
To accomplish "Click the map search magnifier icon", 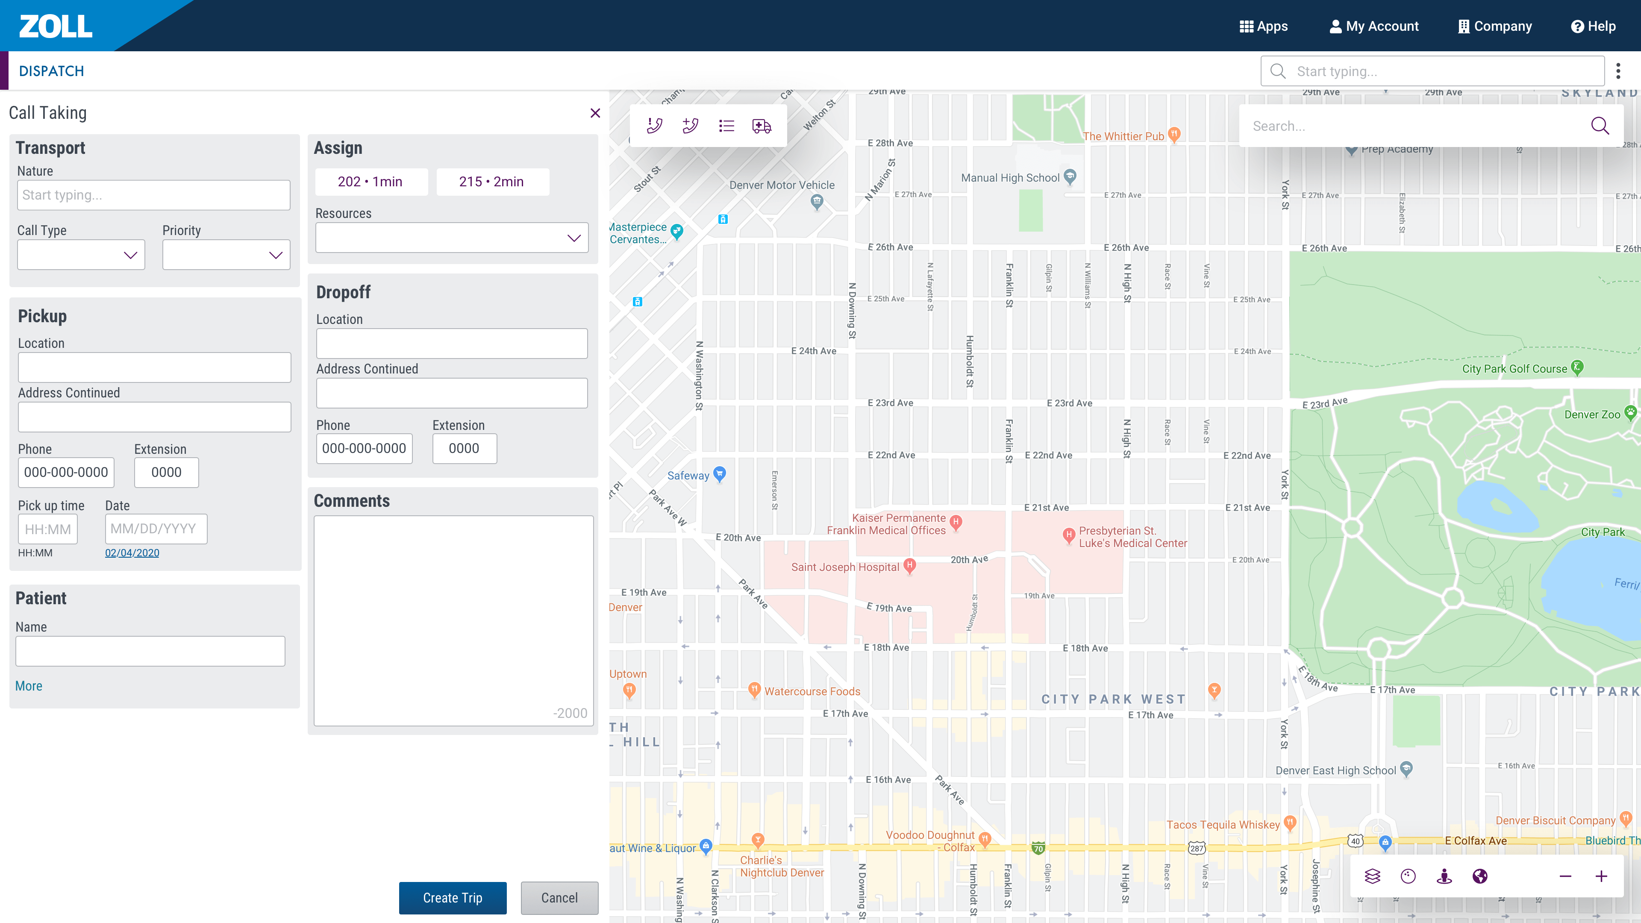I will 1600,126.
